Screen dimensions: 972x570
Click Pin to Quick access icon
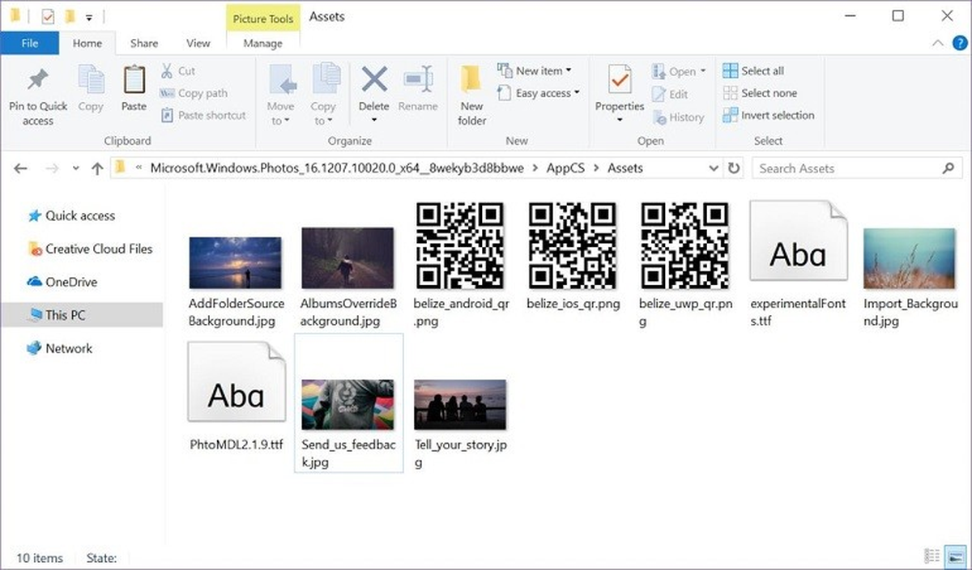[38, 81]
